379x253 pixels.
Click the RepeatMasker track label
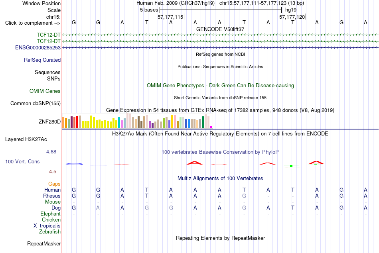click(x=44, y=243)
